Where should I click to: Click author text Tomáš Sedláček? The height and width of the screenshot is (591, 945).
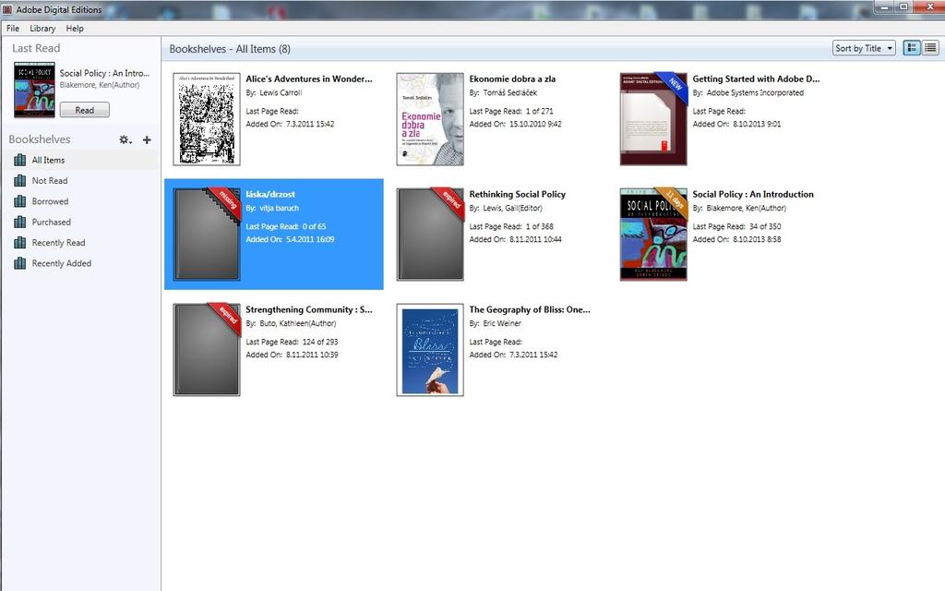(509, 93)
